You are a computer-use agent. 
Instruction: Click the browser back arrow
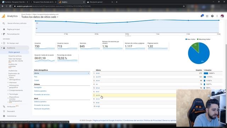2,6
